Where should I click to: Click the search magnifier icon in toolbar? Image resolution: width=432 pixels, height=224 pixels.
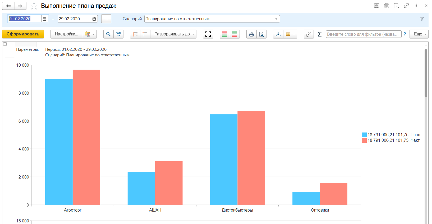(108, 34)
